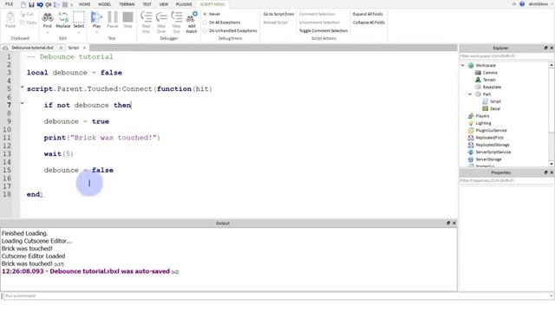Select ReplicatedStorage in the Explorer
Viewport: 555px width, 312px height.
coord(489,145)
